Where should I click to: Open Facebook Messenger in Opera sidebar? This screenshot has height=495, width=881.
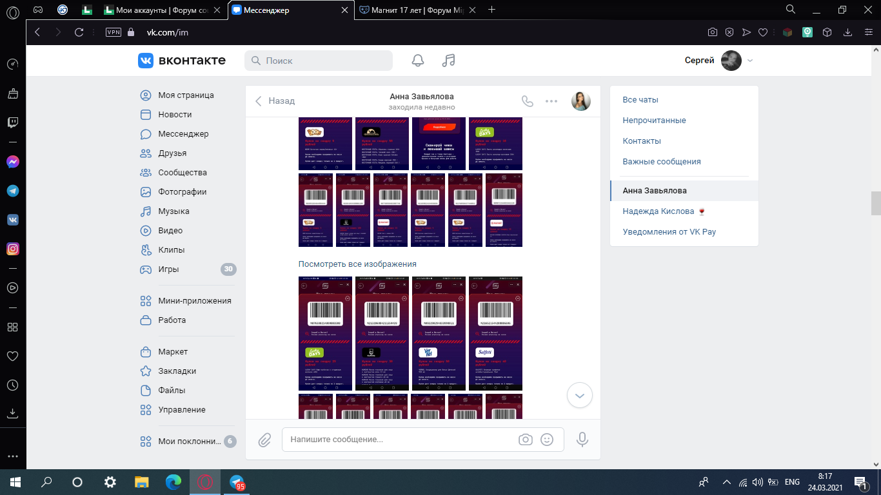pyautogui.click(x=12, y=162)
